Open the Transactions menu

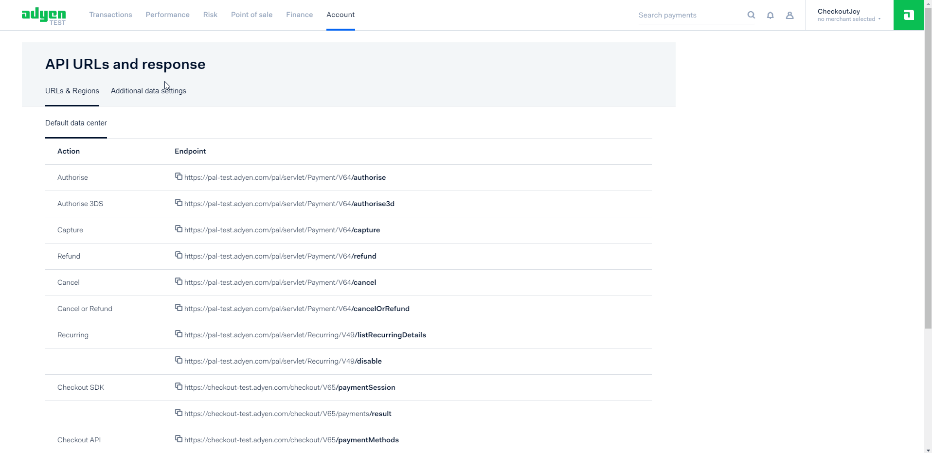110,15
